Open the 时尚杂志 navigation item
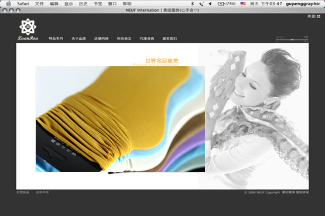 coord(124,38)
